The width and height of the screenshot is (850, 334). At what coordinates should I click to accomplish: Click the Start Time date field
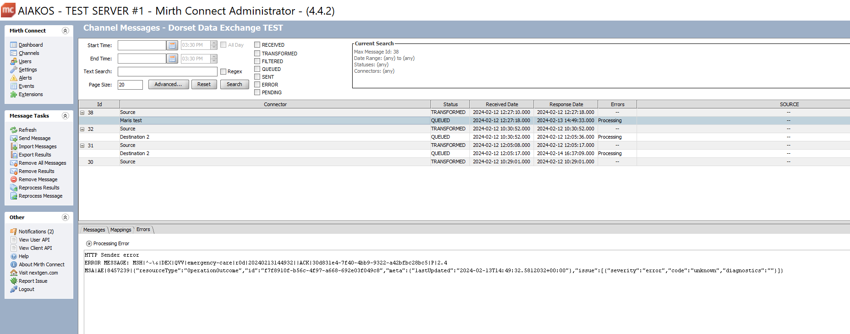pyautogui.click(x=142, y=45)
